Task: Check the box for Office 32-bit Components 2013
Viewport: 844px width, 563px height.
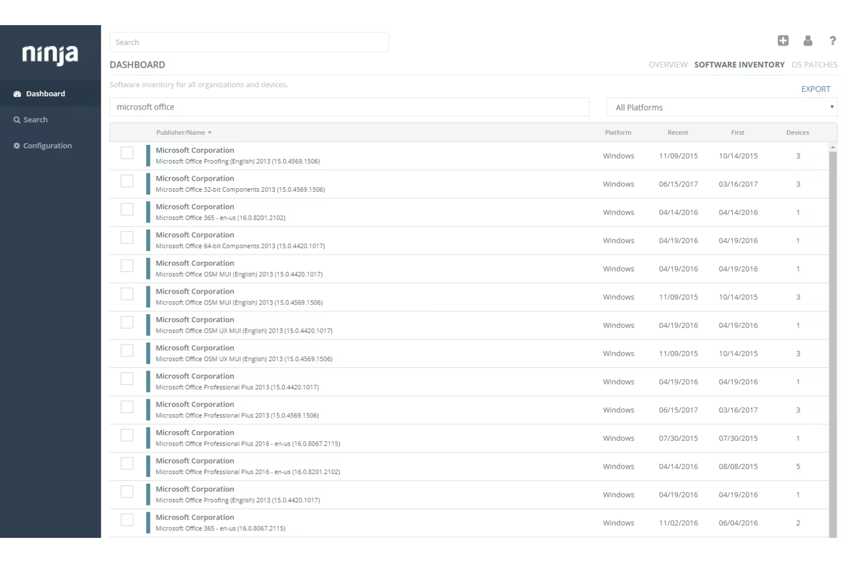Action: 127,181
